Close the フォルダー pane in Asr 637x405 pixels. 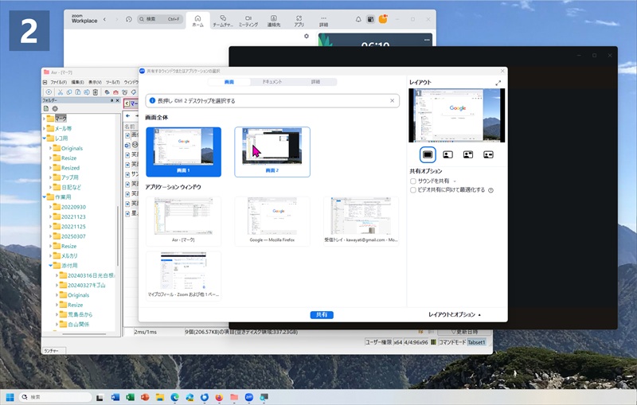pyautogui.click(x=117, y=100)
